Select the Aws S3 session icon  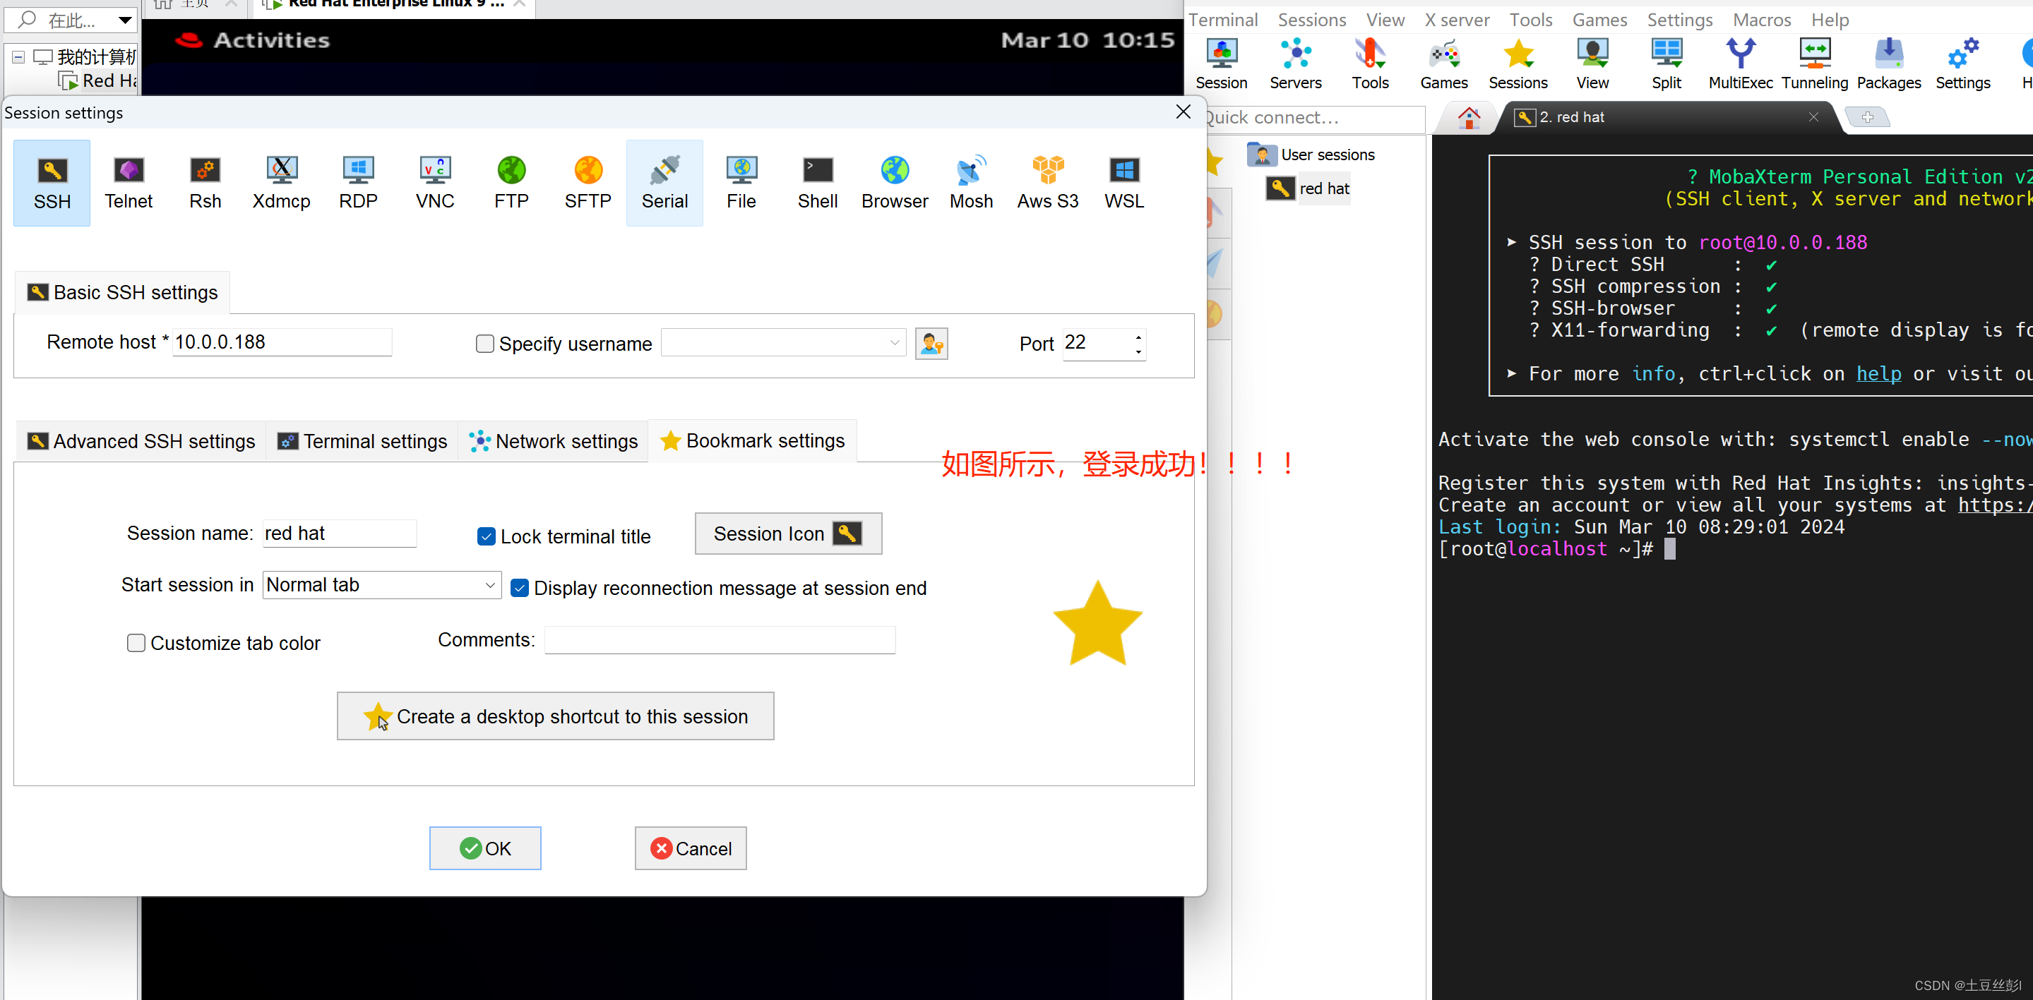pos(1047,182)
